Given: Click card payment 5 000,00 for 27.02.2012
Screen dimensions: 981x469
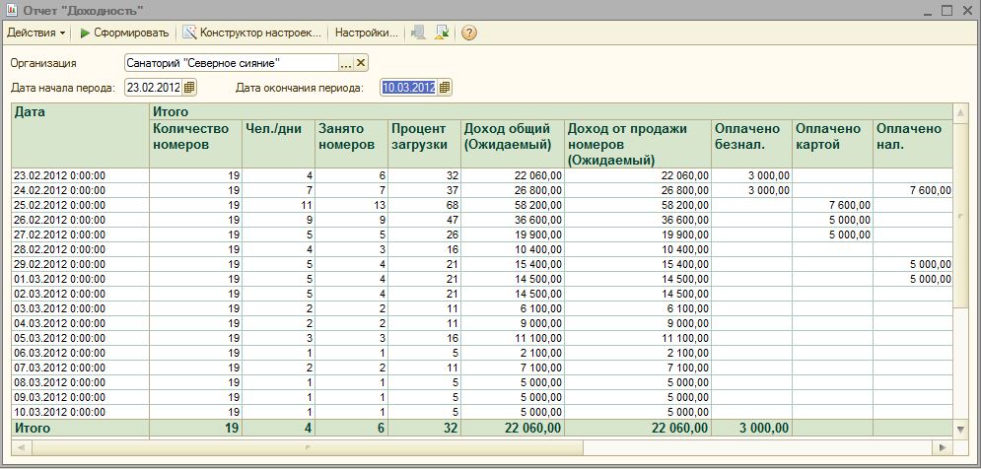Looking at the screenshot, I should coord(833,234).
